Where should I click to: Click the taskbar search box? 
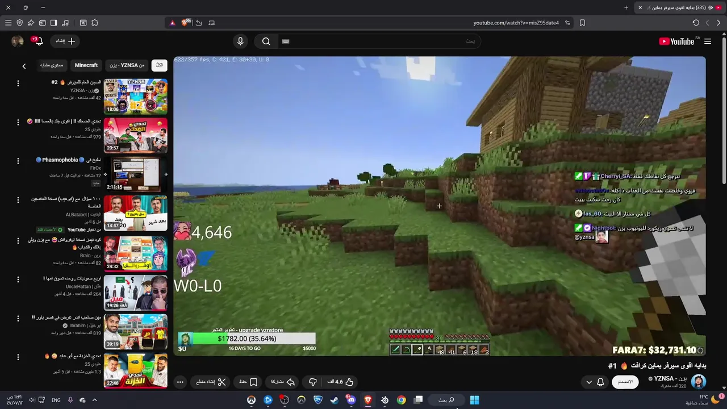(446, 400)
